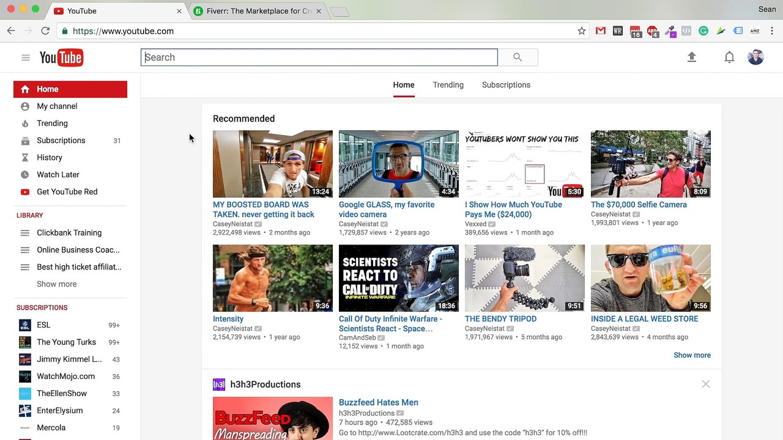Open Chrome's three-dot menu
Viewport: 783px width, 440px height.
(772, 31)
